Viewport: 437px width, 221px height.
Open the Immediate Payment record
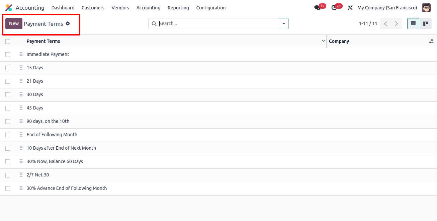(48, 54)
